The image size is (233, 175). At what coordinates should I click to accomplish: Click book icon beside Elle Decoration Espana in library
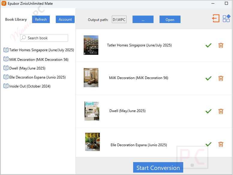(6, 77)
